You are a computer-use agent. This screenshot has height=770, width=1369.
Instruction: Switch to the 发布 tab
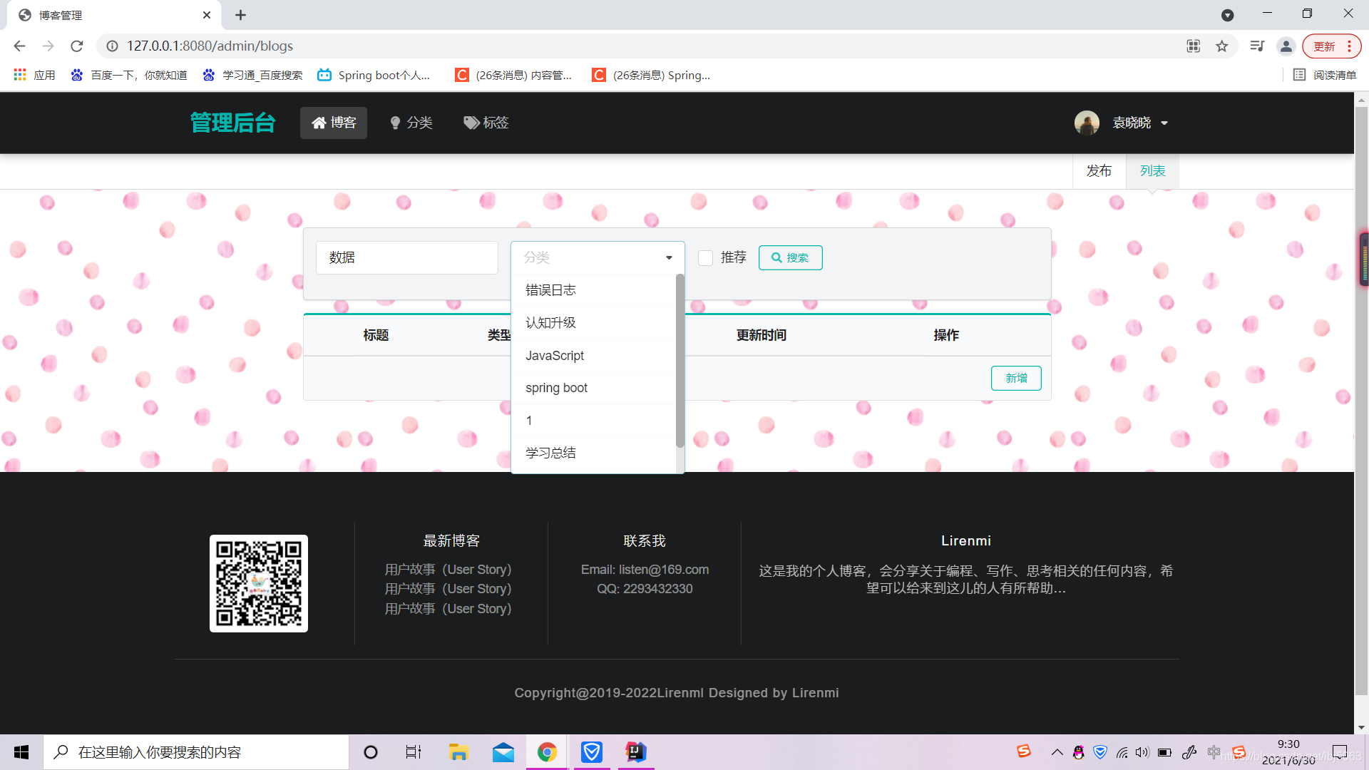[1099, 170]
